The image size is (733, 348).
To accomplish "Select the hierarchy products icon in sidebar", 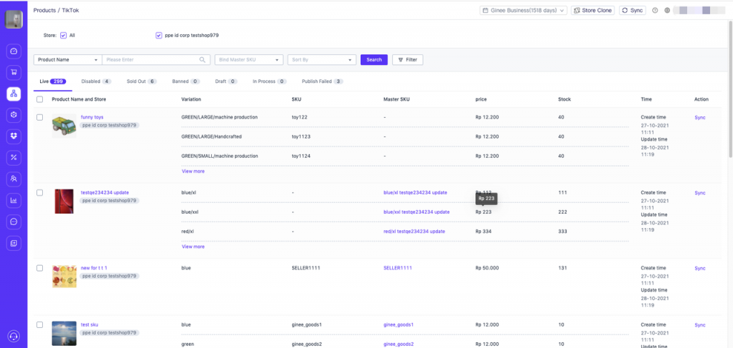I will [x=14, y=94].
